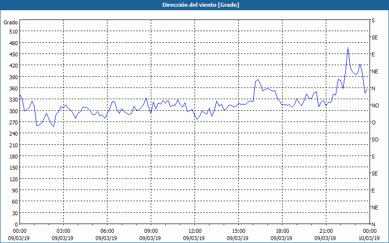Click the E compass label beside 450 gridline
389x243 pixels.
click(x=373, y=54)
